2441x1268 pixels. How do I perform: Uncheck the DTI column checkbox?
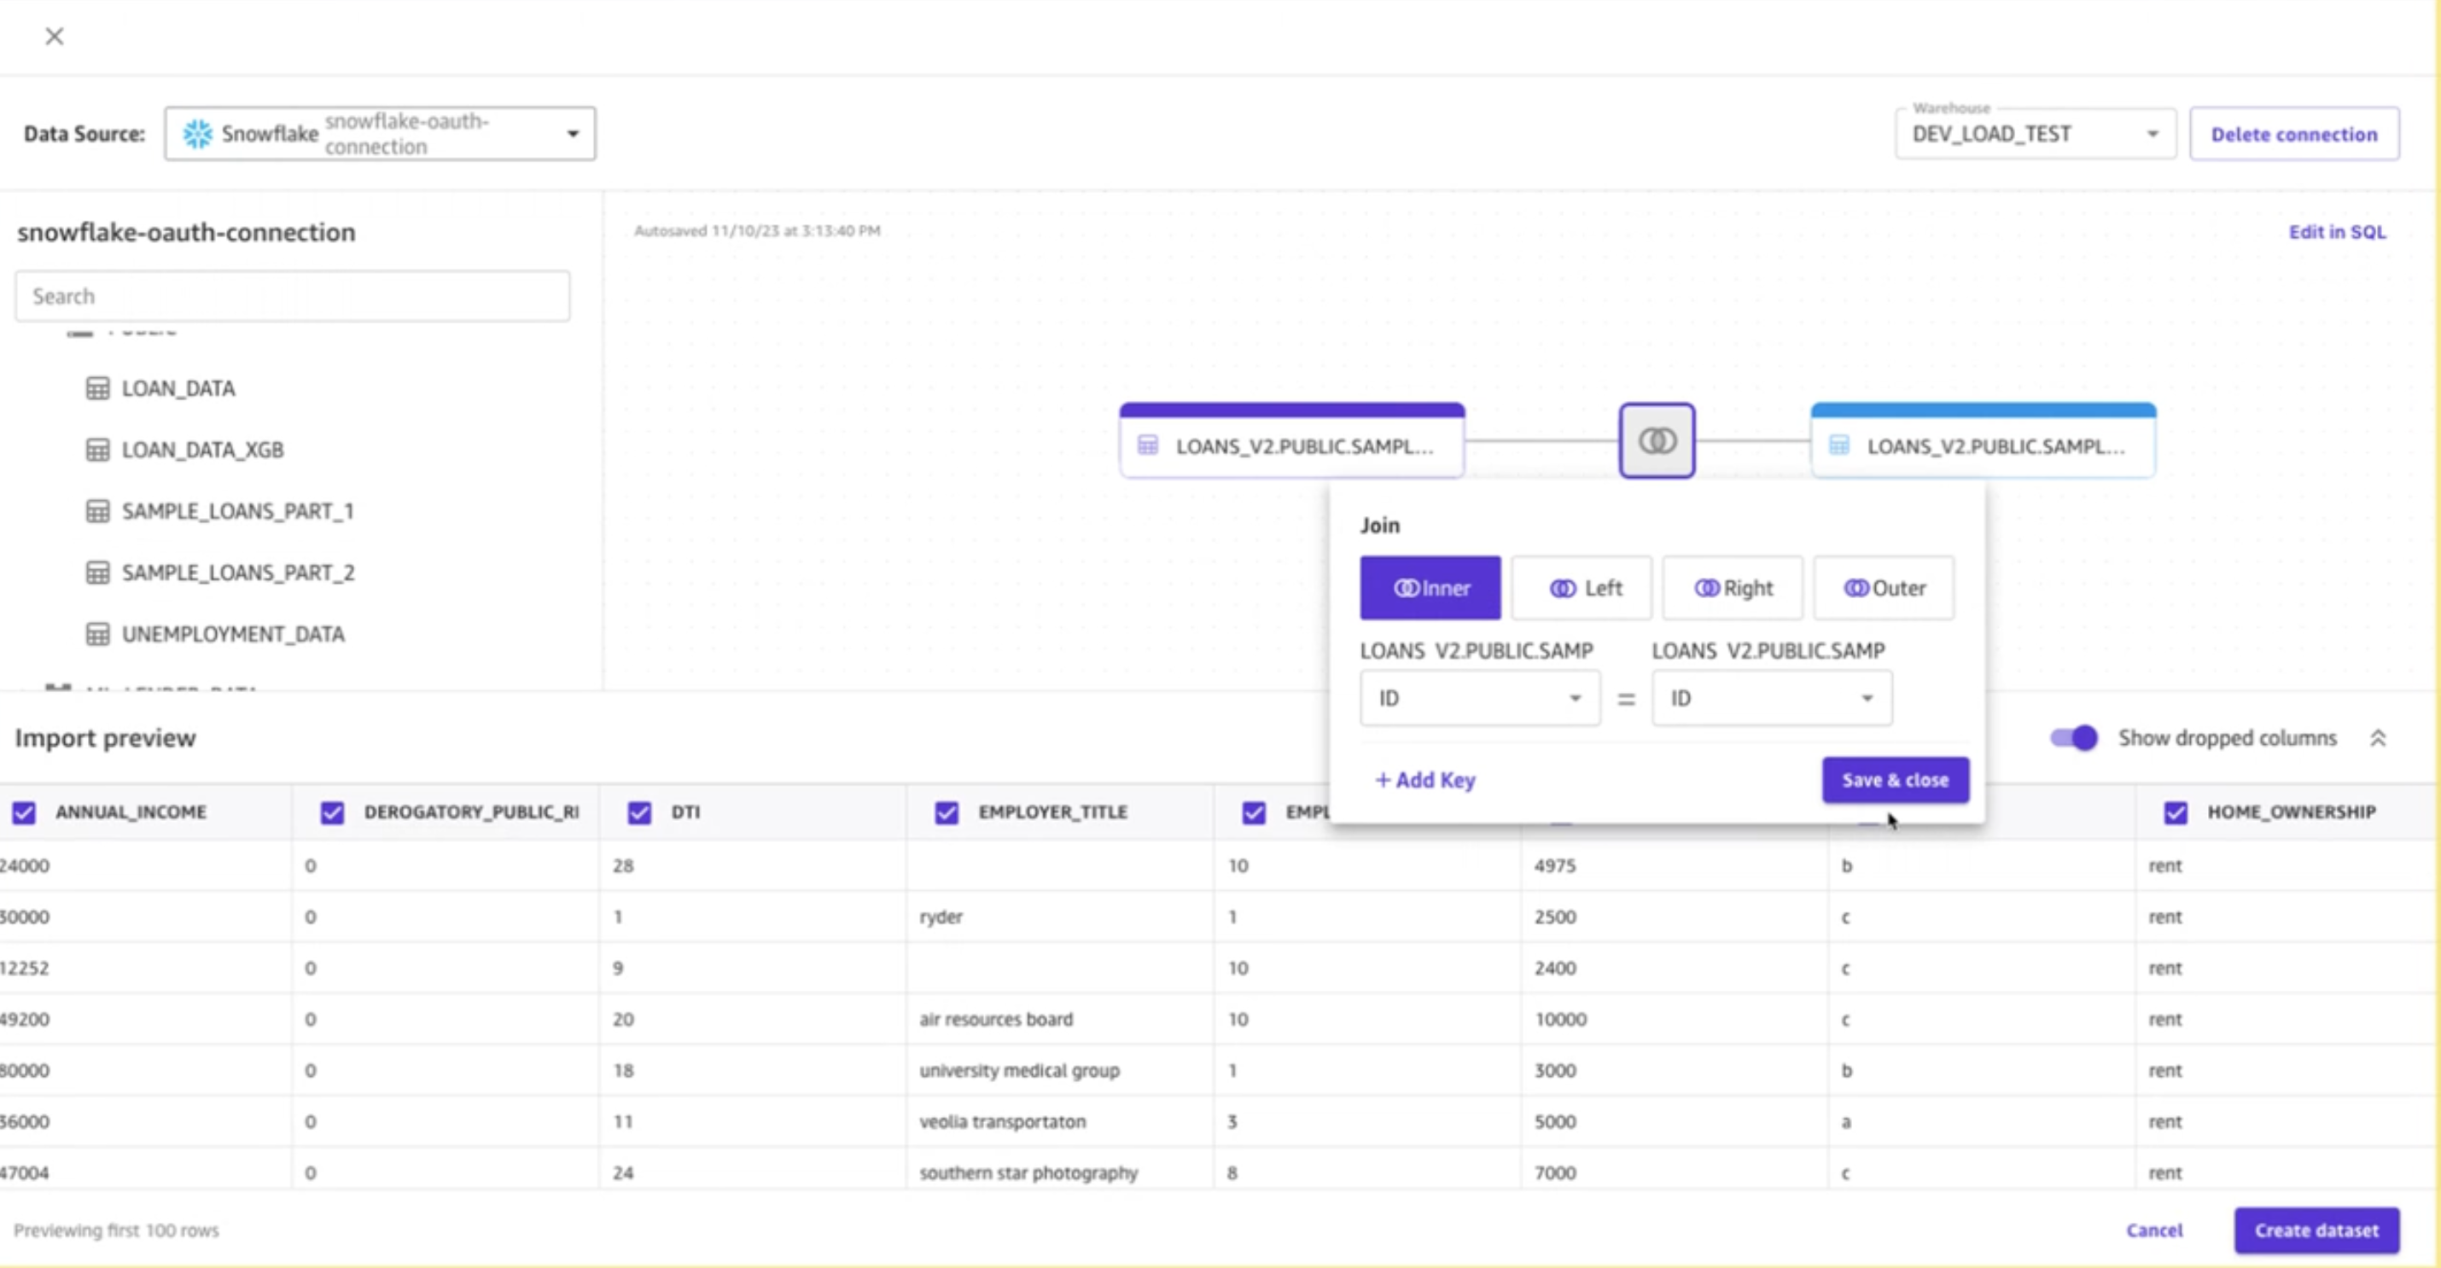(639, 812)
